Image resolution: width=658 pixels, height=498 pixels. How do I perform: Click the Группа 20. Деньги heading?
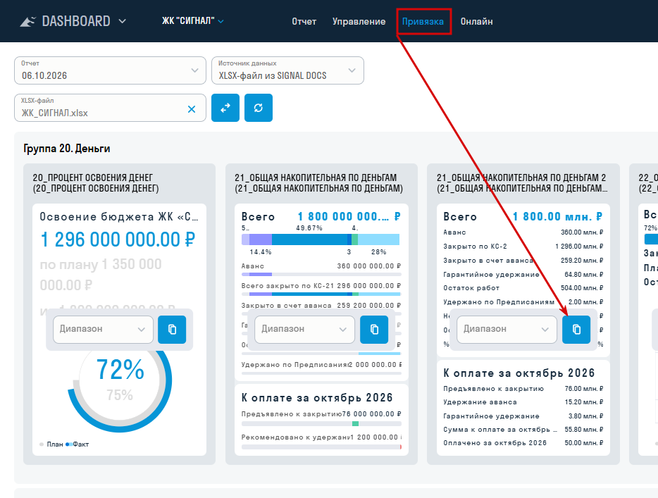pyautogui.click(x=67, y=149)
